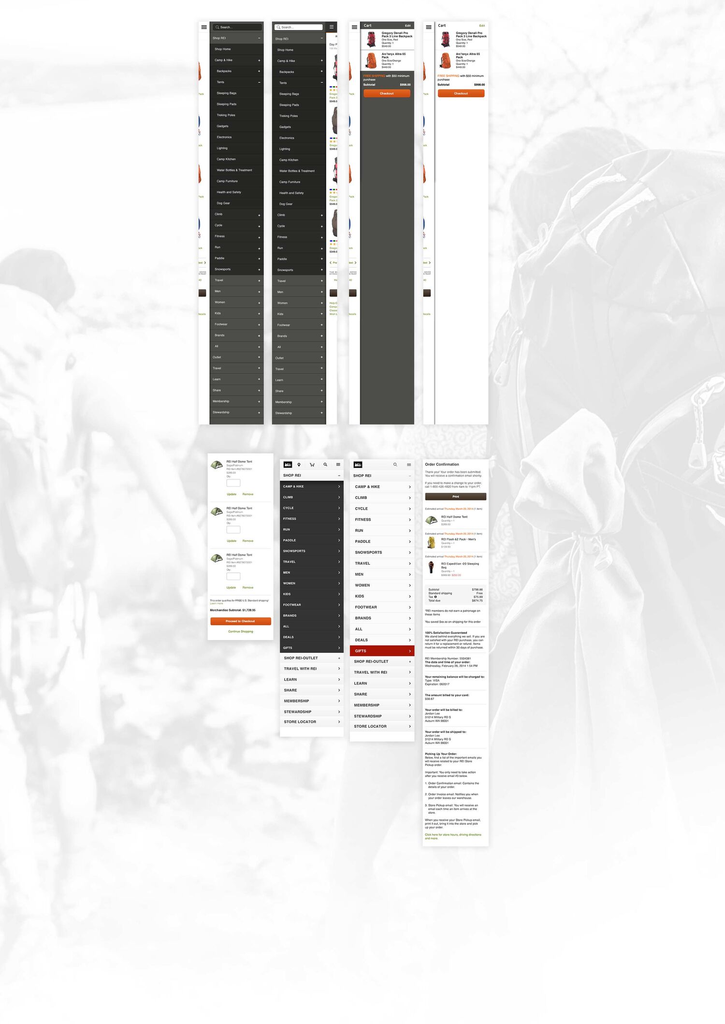This screenshot has width=725, height=1024.
Task: Open CAMP & HIKE in the black category menu
Action: (x=312, y=486)
